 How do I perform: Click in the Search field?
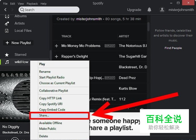[x=49, y=10]
